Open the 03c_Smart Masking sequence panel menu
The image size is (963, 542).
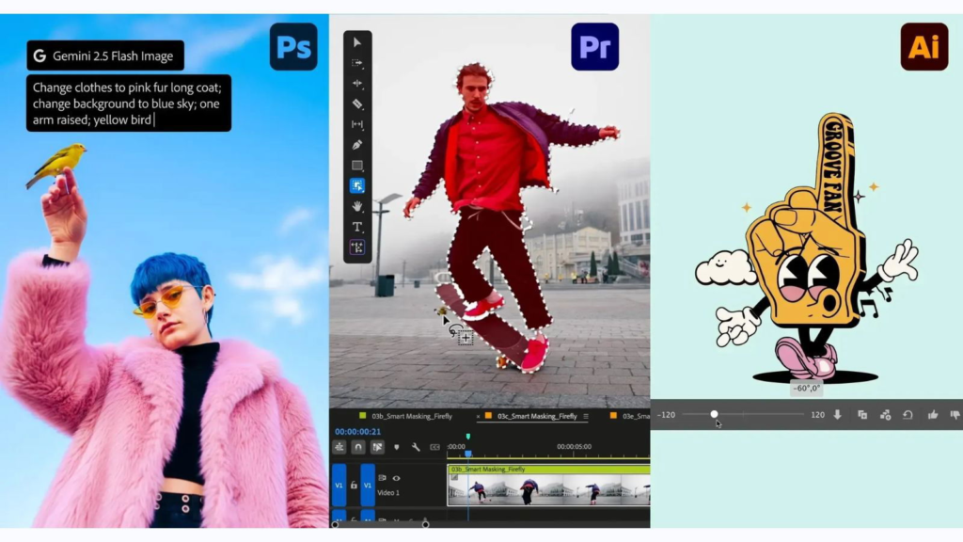click(586, 416)
